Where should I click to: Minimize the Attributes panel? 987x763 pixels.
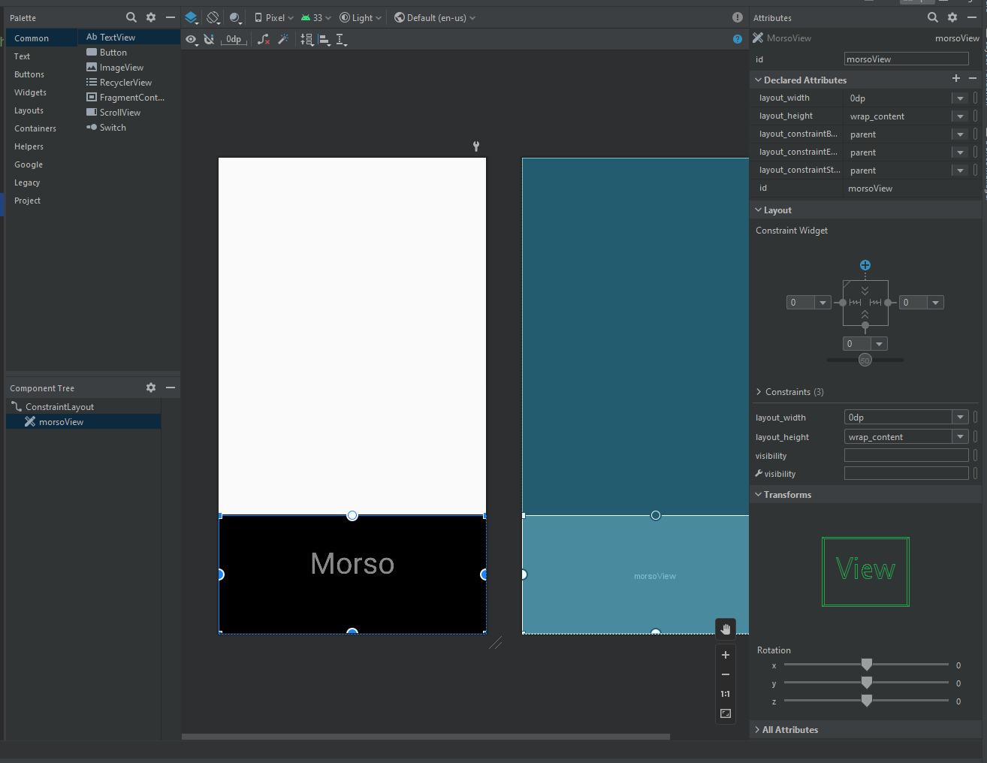[x=972, y=17]
